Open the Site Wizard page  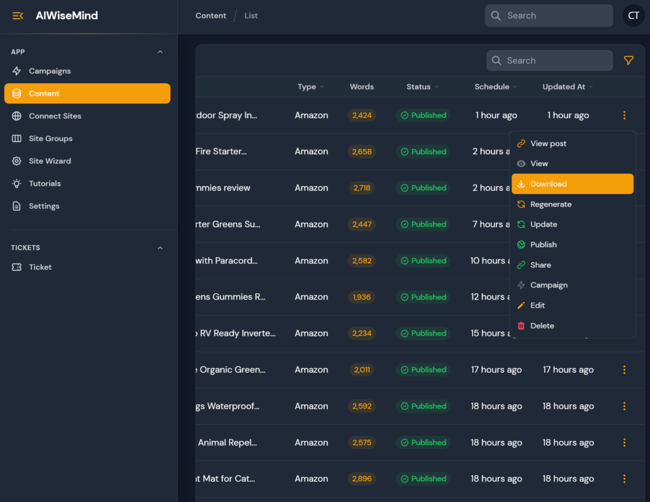coord(50,161)
